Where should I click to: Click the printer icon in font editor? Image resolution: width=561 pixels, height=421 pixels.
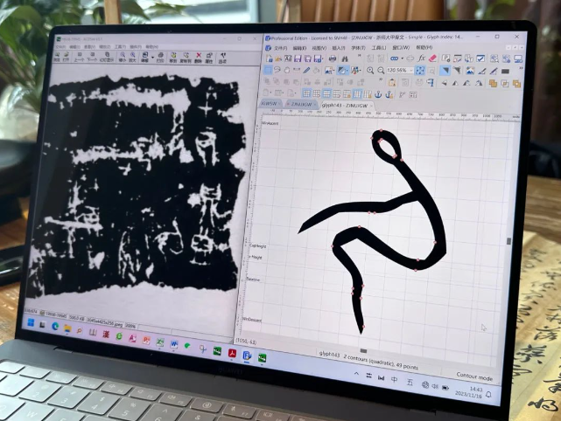pyautogui.click(x=333, y=59)
